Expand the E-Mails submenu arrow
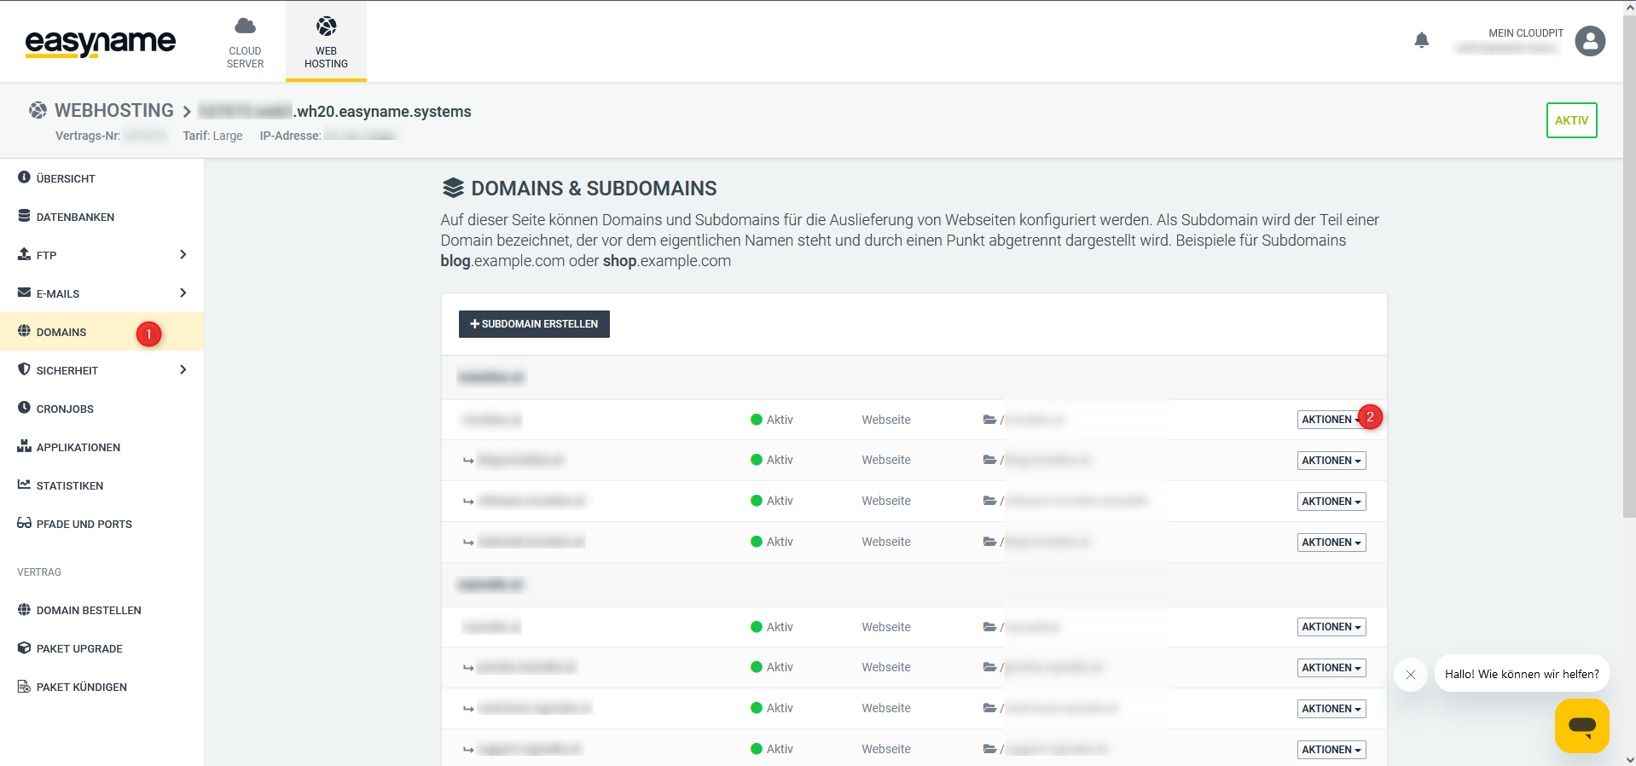The width and height of the screenshot is (1636, 766). click(x=183, y=293)
